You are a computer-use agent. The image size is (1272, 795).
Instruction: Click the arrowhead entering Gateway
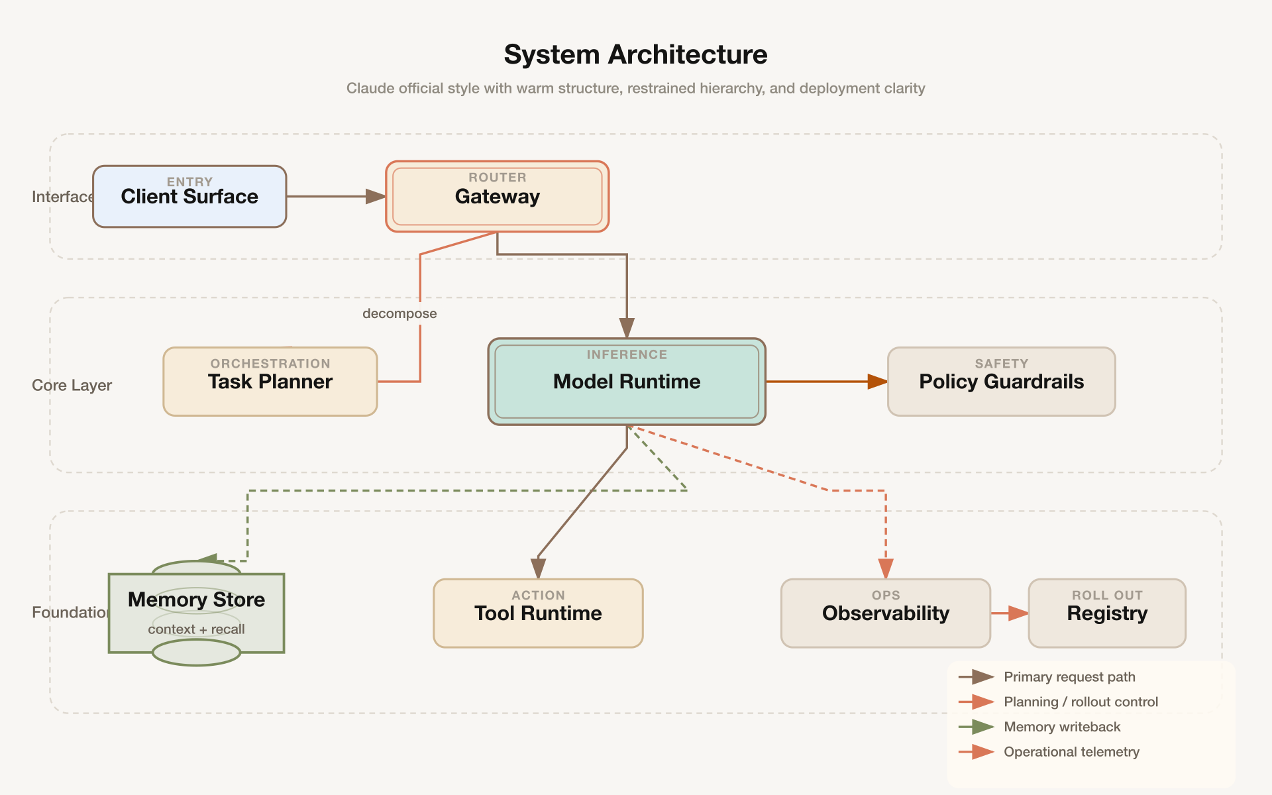point(376,196)
